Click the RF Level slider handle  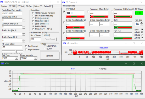16,52
